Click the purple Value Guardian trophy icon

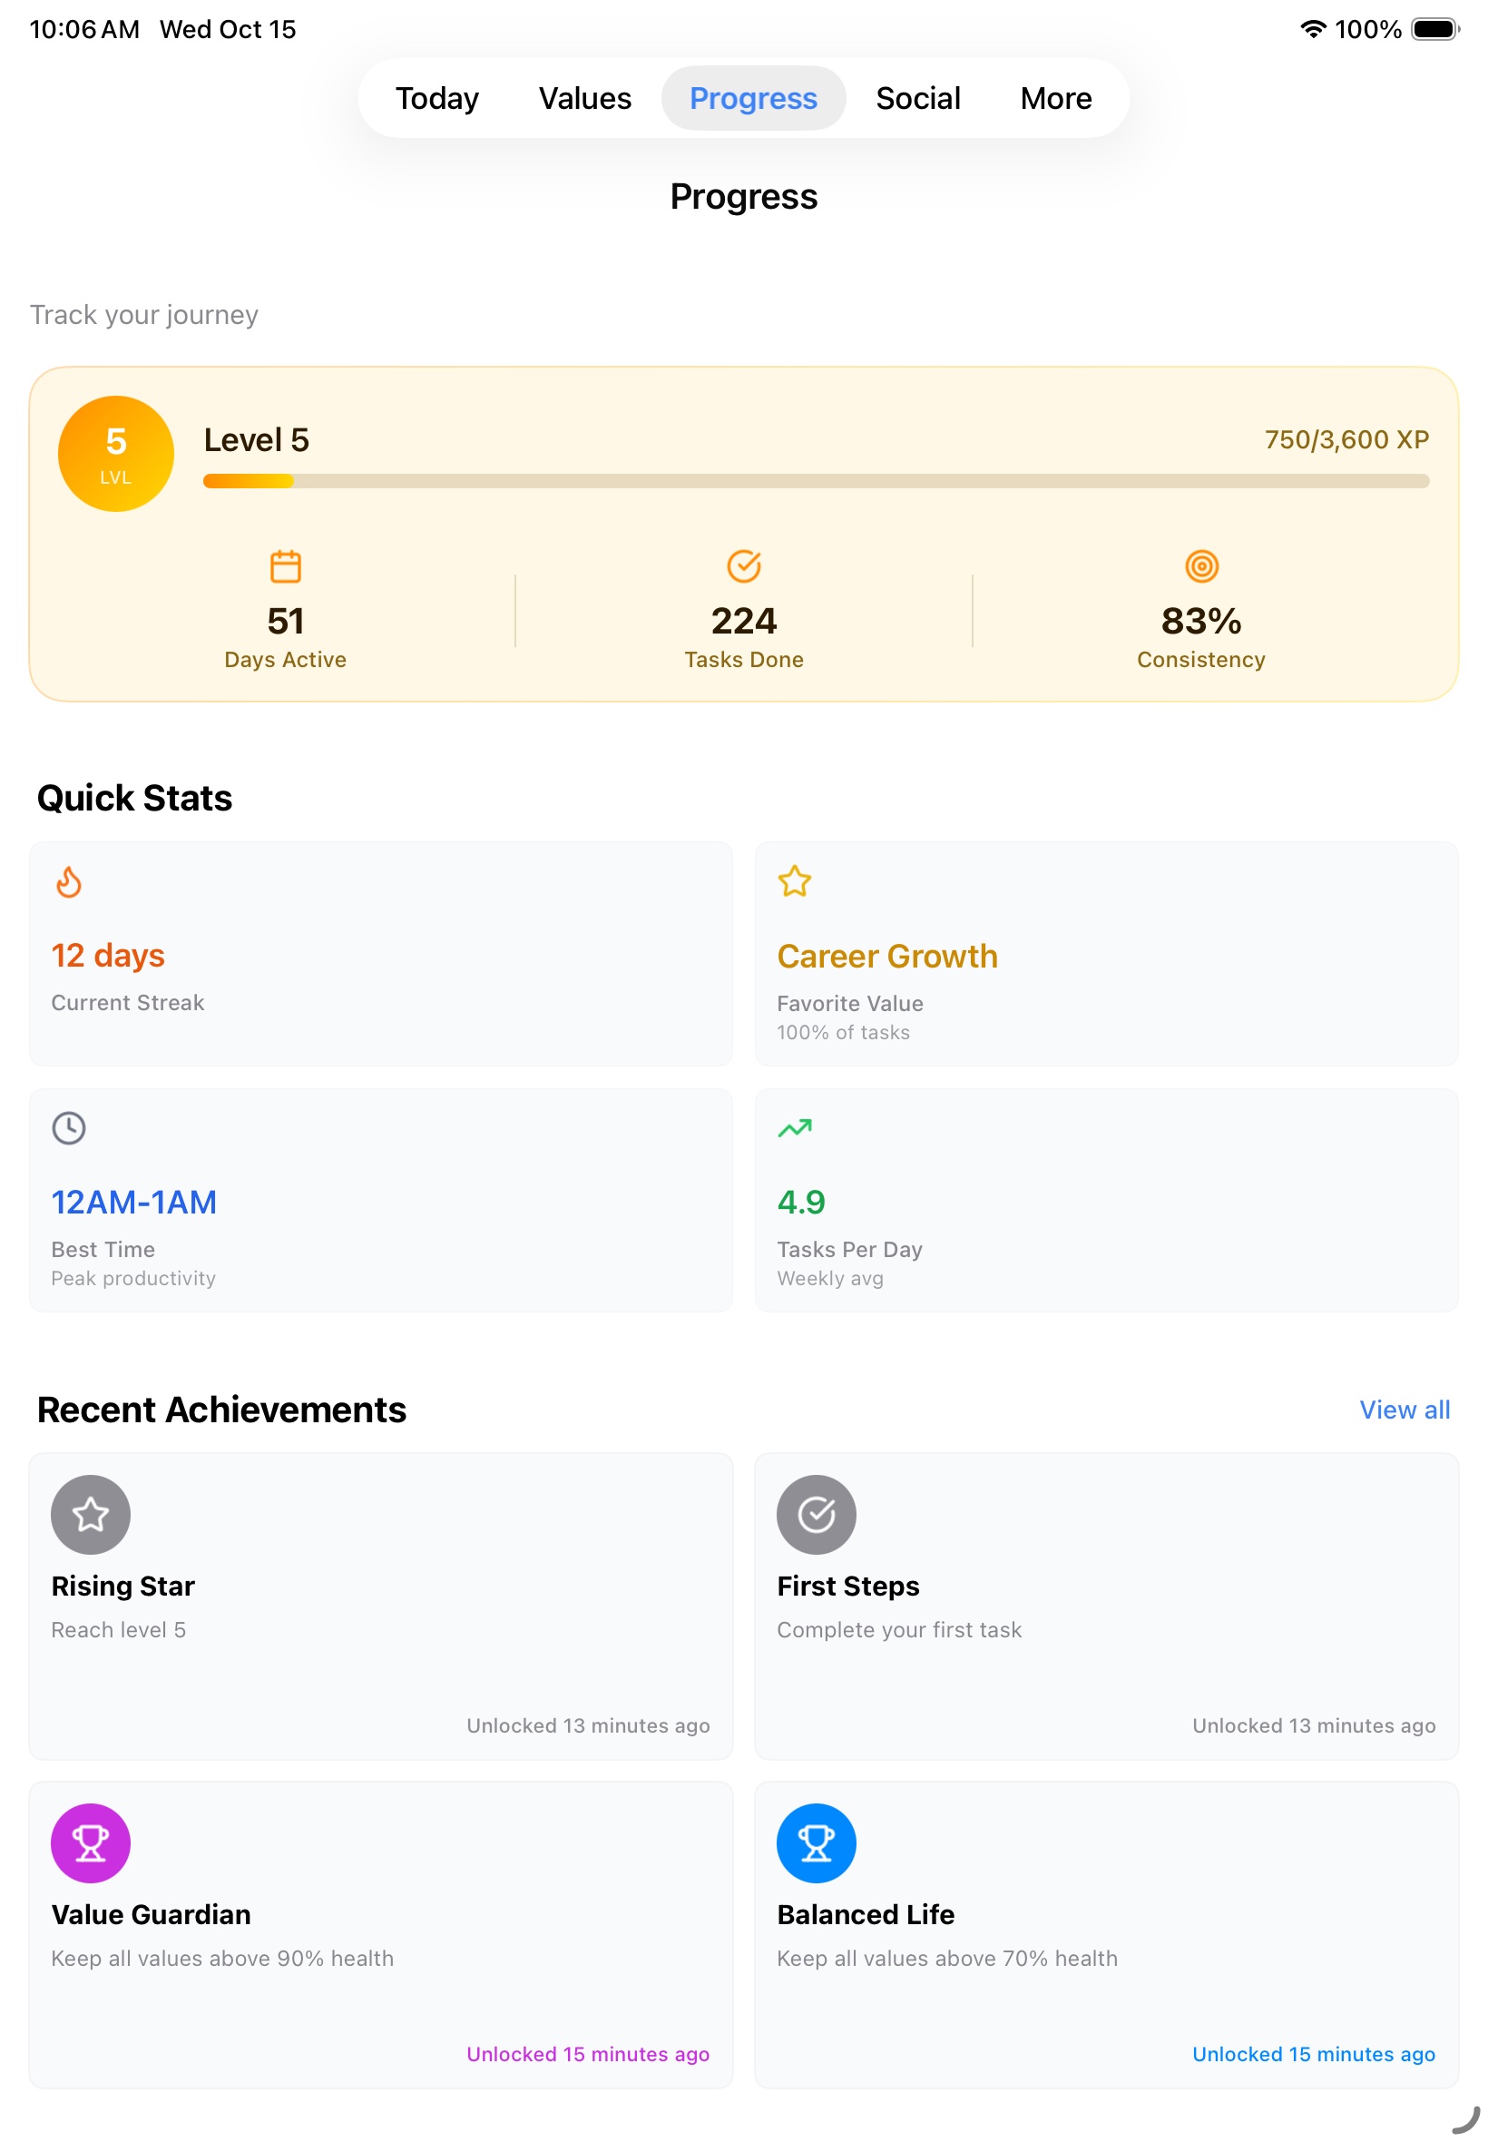(91, 1842)
